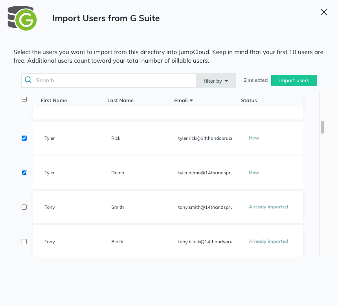The image size is (338, 306).
Task: Click the import users button
Action: tap(294, 80)
